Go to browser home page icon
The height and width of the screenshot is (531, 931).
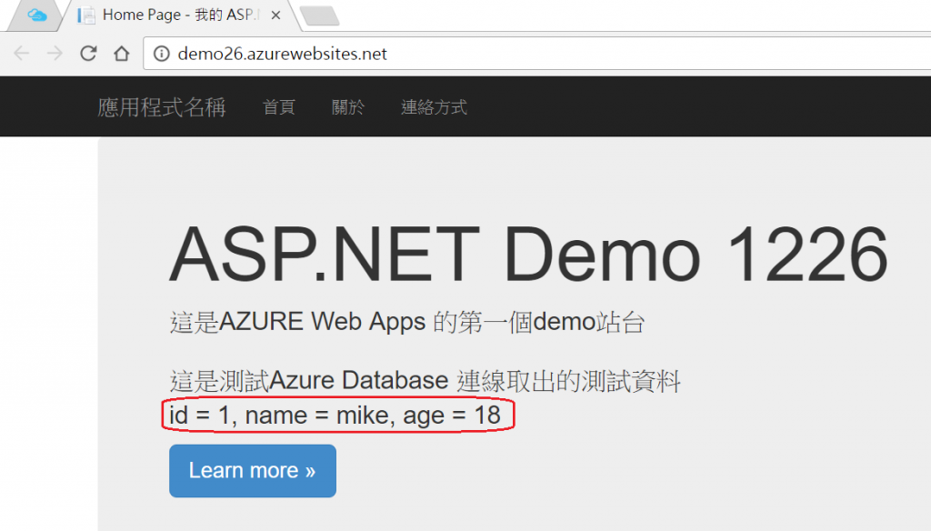[122, 54]
